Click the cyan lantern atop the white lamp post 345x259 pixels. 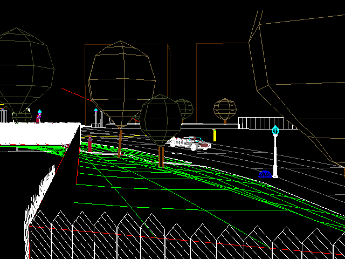[275, 130]
